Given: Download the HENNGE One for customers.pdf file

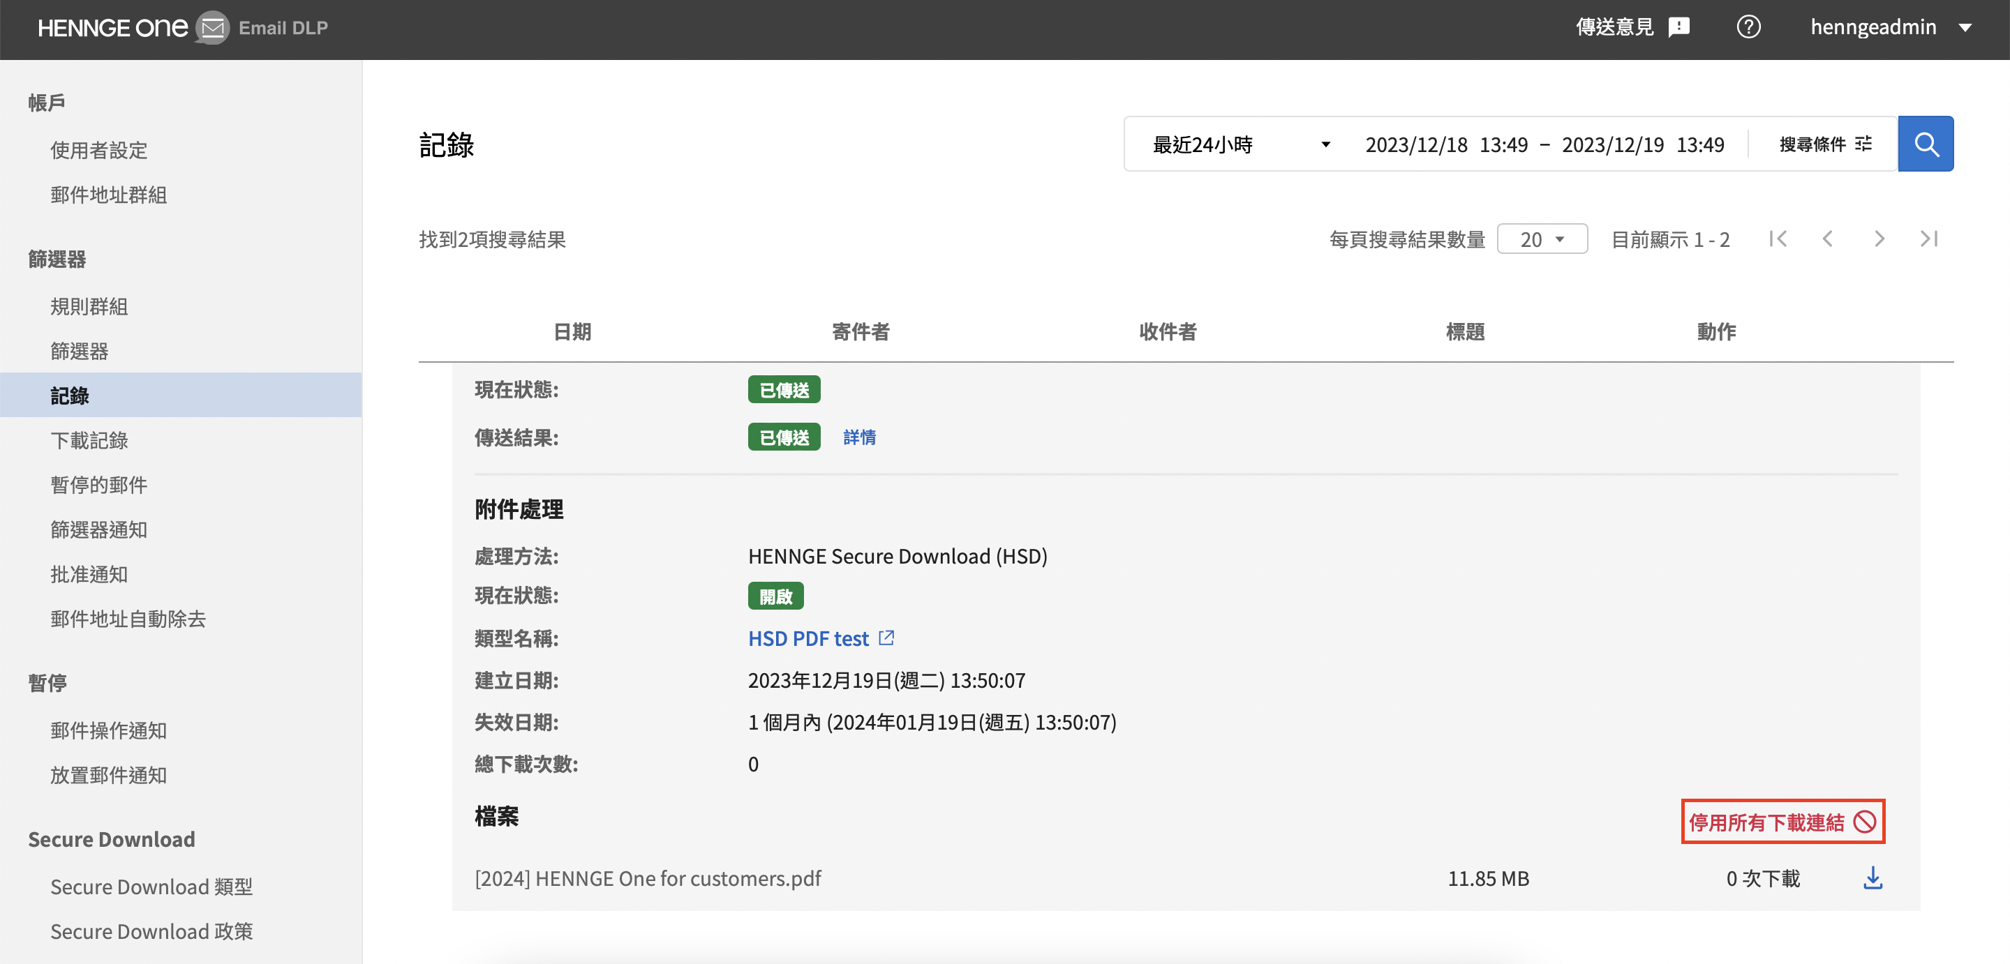Looking at the screenshot, I should point(1872,878).
